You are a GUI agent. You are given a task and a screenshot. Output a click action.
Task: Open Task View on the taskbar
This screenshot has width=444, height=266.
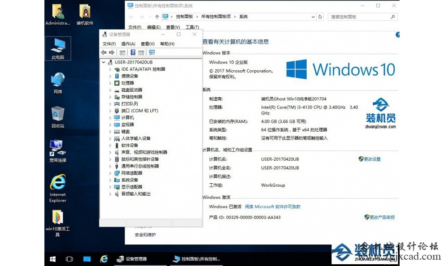pos(70,259)
